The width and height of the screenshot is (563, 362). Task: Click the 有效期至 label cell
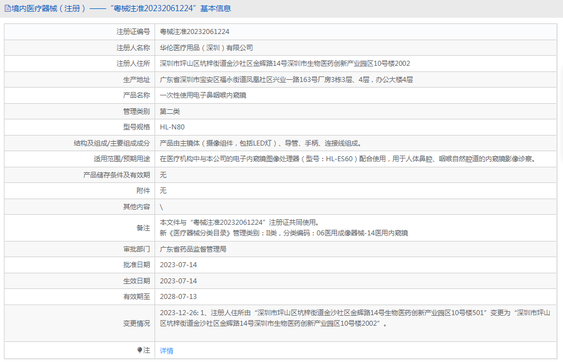click(137, 297)
